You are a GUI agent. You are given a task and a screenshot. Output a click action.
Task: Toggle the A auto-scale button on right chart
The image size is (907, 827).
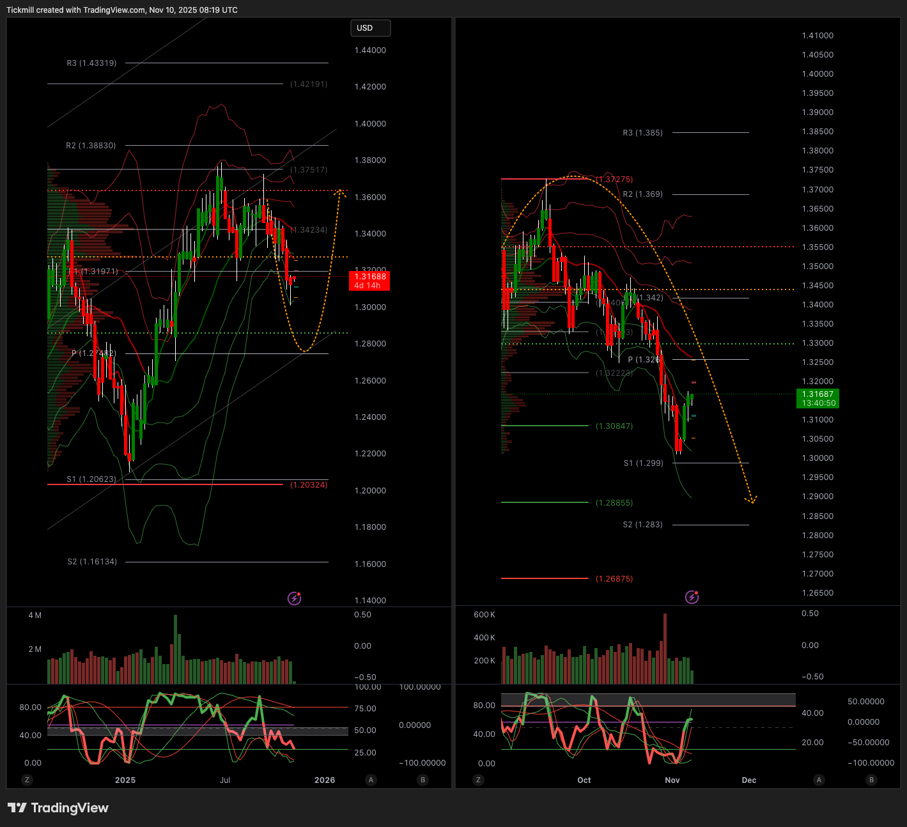tap(819, 780)
